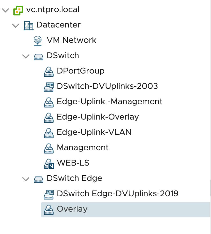Collapse the Datacenter node chevron

point(16,26)
